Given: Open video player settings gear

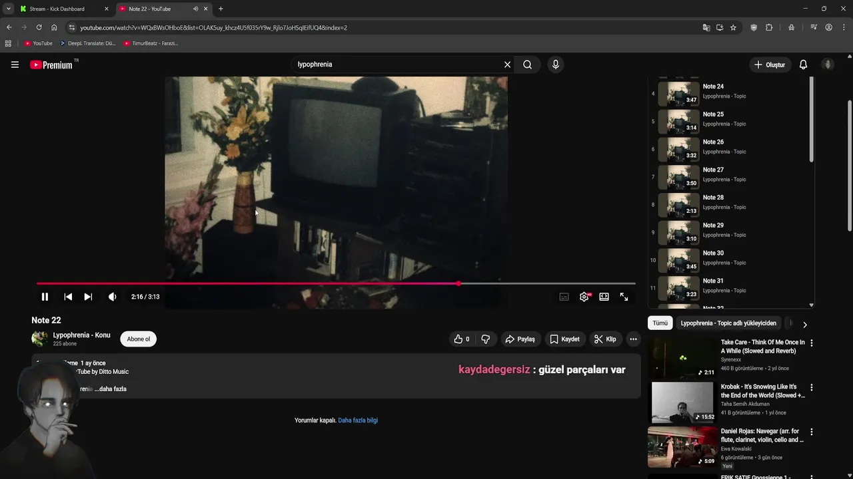Looking at the screenshot, I should pos(584,297).
